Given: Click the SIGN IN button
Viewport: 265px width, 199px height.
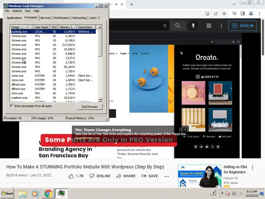Looking at the screenshot, I should click(x=242, y=26).
